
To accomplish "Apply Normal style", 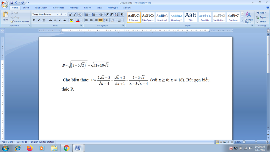I will pyautogui.click(x=134, y=17).
